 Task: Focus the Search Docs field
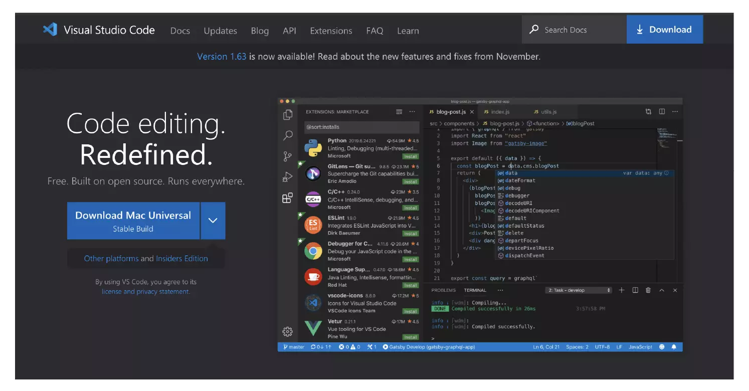tap(574, 30)
